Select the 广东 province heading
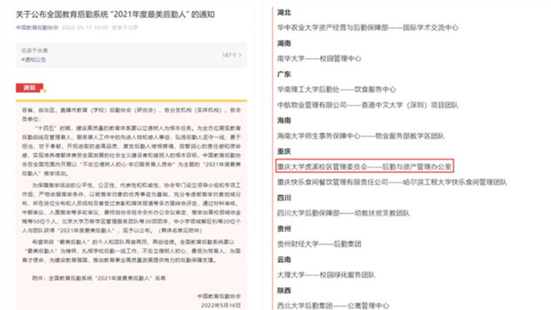The width and height of the screenshot is (551, 310). pyautogui.click(x=284, y=74)
